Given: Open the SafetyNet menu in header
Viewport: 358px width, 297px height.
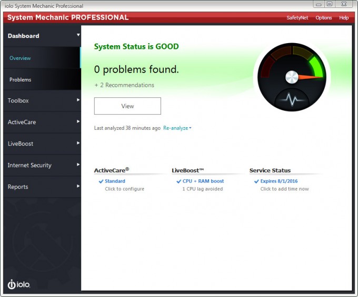Looking at the screenshot, I should pyautogui.click(x=297, y=18).
